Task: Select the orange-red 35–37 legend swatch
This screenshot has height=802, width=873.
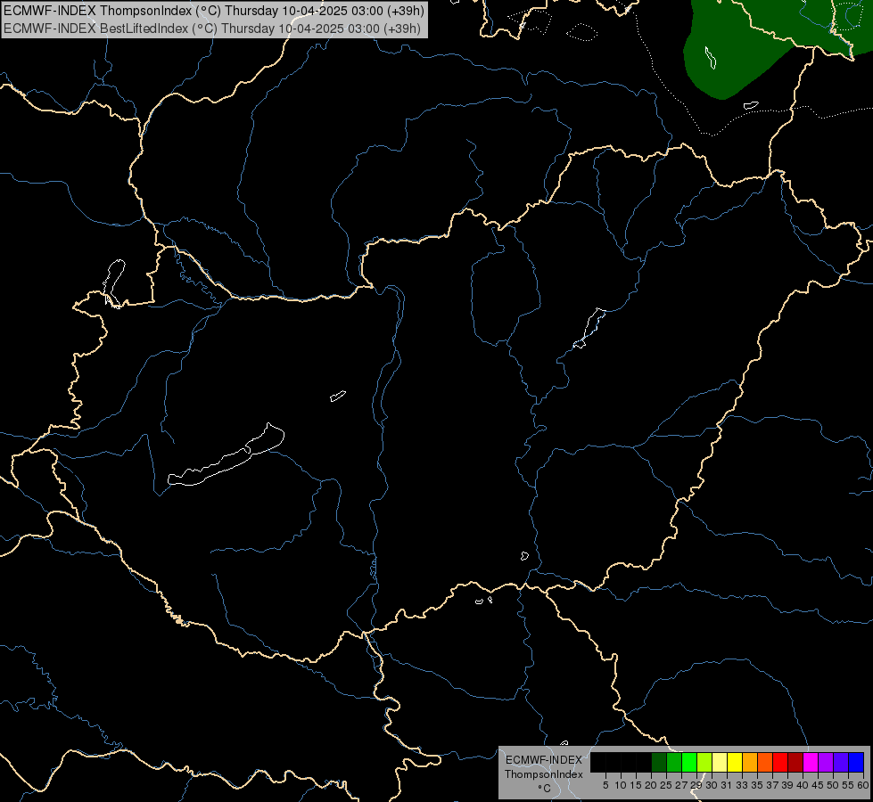Action: pyautogui.click(x=765, y=762)
